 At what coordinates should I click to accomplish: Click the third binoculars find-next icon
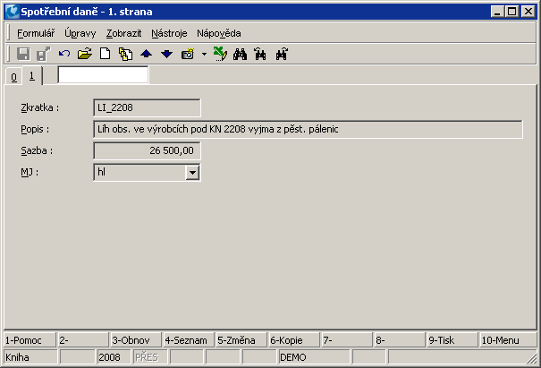coord(282,55)
